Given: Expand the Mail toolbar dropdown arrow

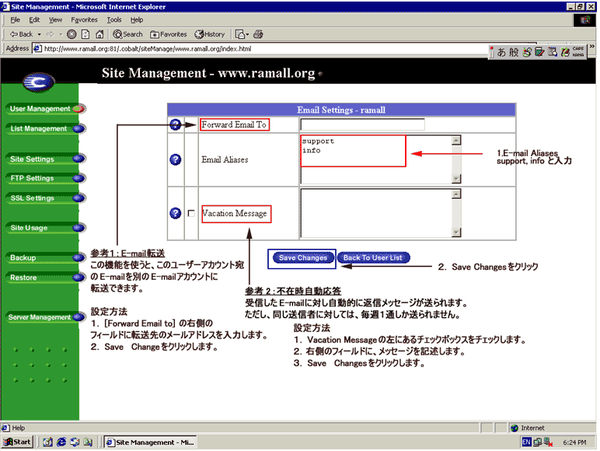Looking at the screenshot, I should (247, 34).
